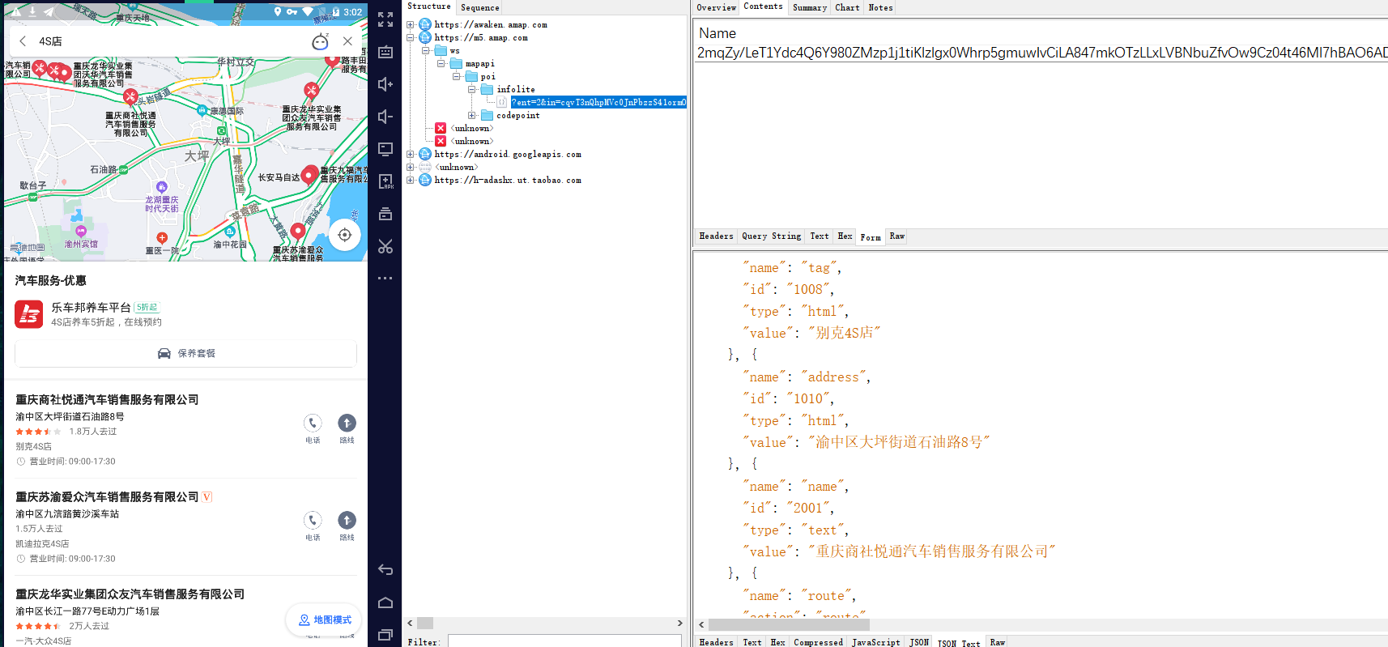The height and width of the screenshot is (647, 1388).
Task: Expand the h-adashx.ut.taobao.com node
Action: [x=410, y=180]
